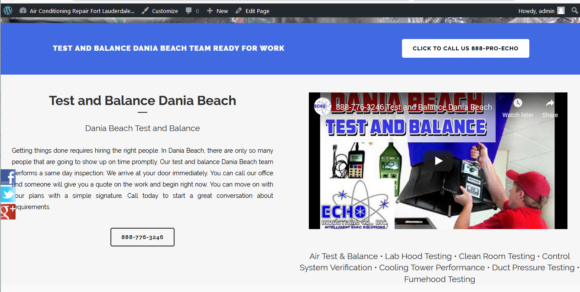
Task: Click the Echo channel logo on video
Action: (x=323, y=106)
